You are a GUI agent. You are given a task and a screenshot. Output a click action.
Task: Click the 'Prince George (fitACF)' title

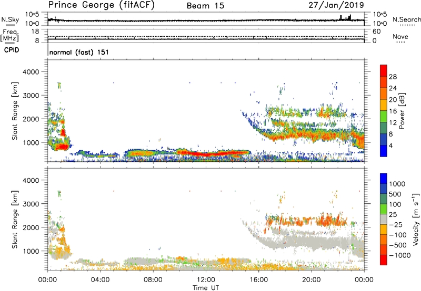coord(101,5)
